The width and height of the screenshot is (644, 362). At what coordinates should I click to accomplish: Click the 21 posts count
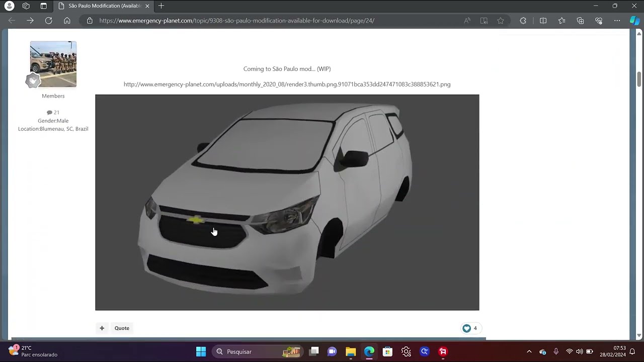53,113
